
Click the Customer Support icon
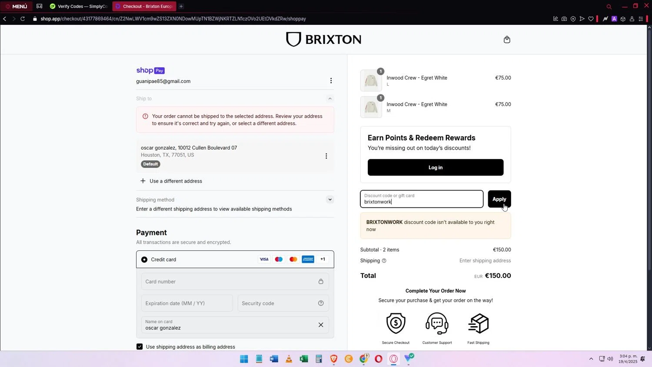pos(437,324)
